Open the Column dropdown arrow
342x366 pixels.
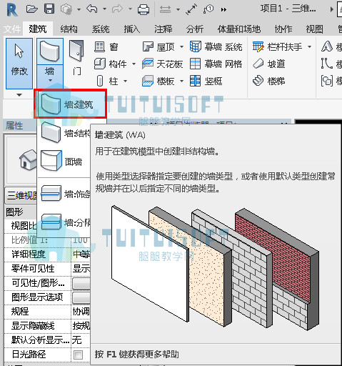pyautogui.click(x=125, y=81)
